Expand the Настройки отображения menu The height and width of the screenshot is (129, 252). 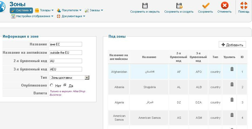coord(52,16)
